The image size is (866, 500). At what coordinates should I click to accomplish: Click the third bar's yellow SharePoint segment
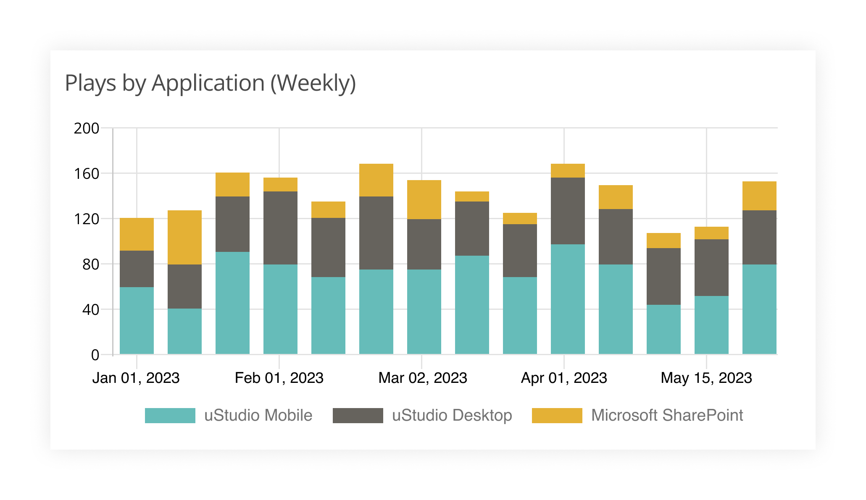(232, 184)
